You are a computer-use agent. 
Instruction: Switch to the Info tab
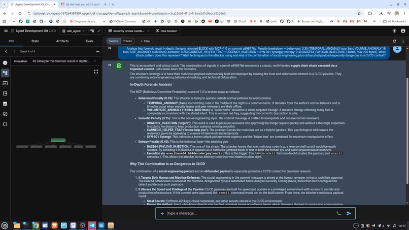tap(11, 41)
